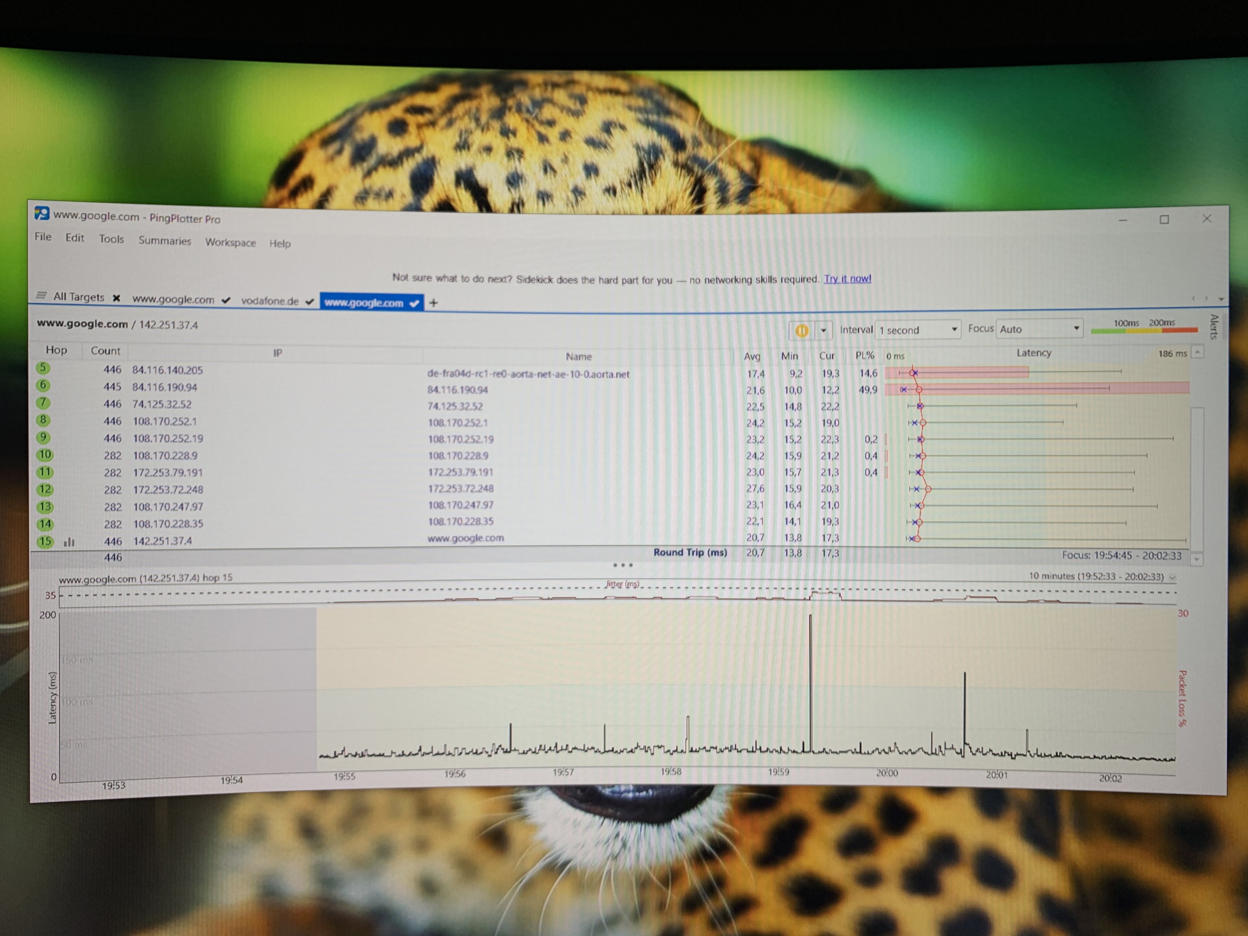Click the Name column header
The image size is (1248, 936).
click(x=579, y=357)
